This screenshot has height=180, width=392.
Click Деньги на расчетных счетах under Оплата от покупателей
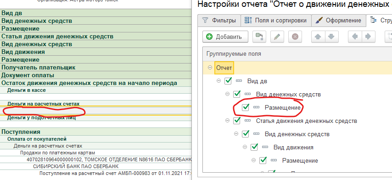[x=96, y=146]
